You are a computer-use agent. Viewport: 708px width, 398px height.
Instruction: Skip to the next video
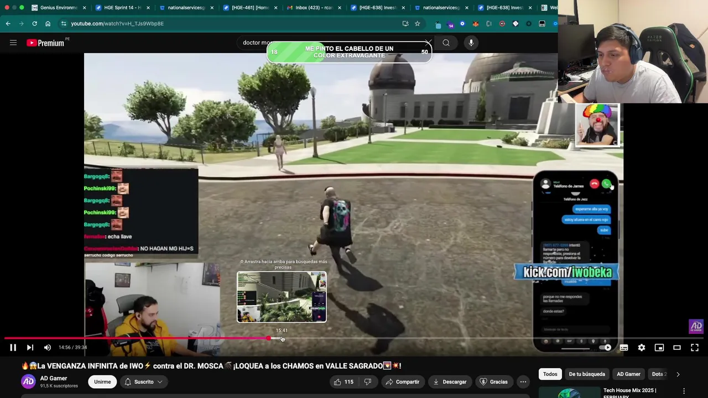click(30, 348)
